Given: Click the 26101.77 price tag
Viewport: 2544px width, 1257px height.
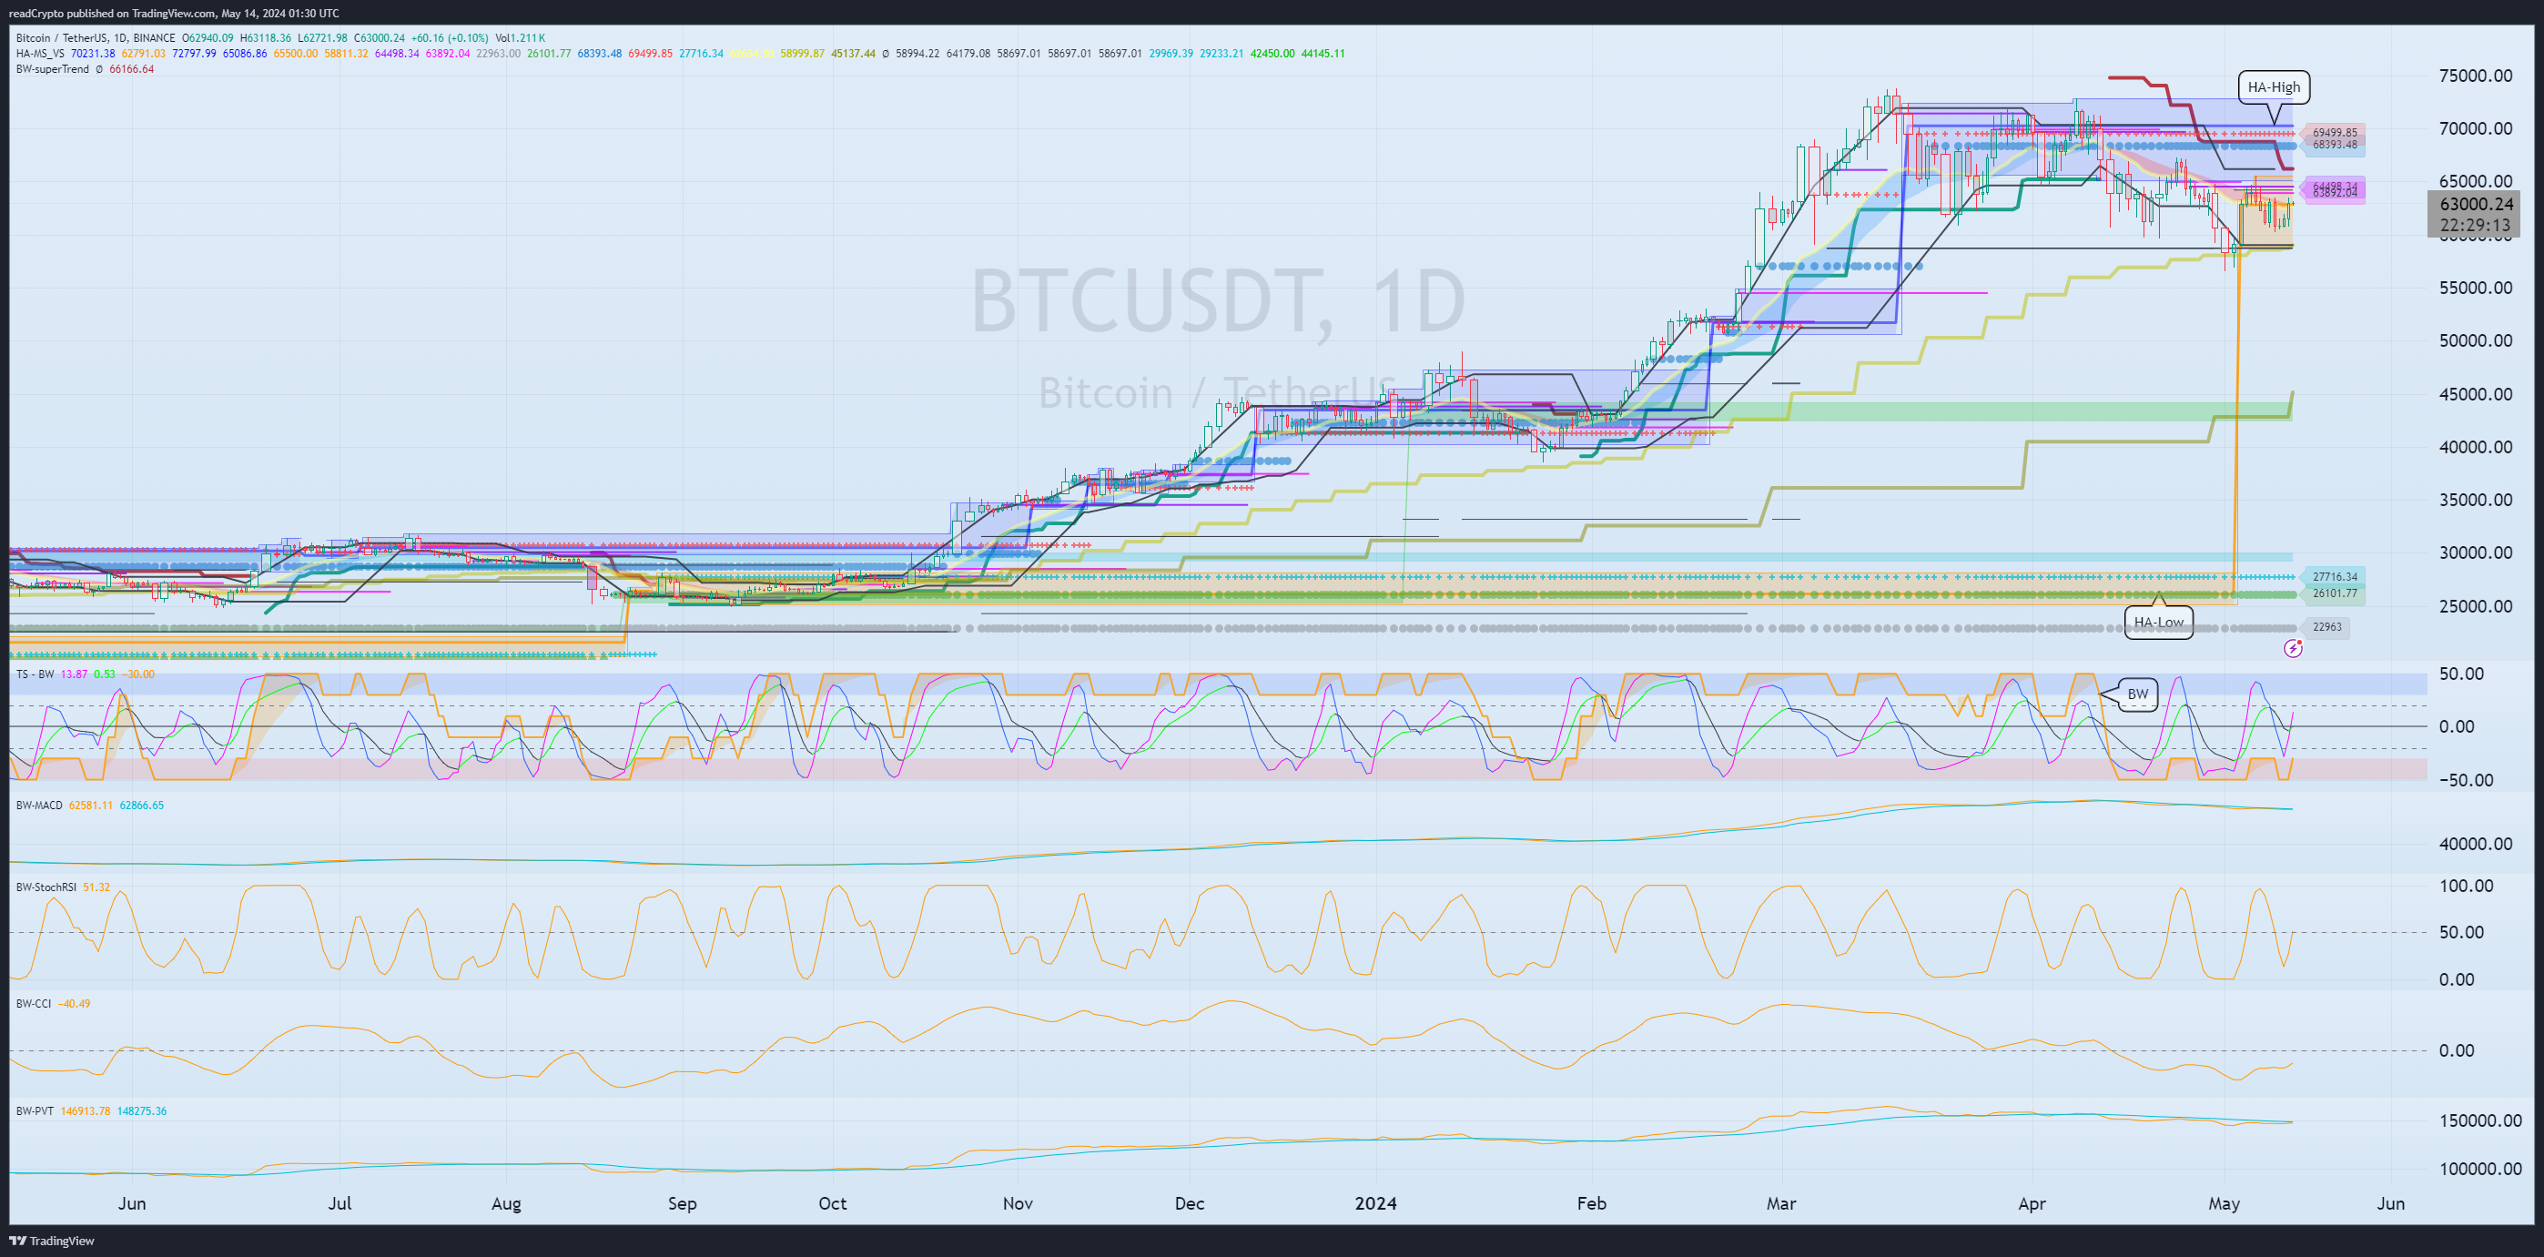Looking at the screenshot, I should [2335, 594].
